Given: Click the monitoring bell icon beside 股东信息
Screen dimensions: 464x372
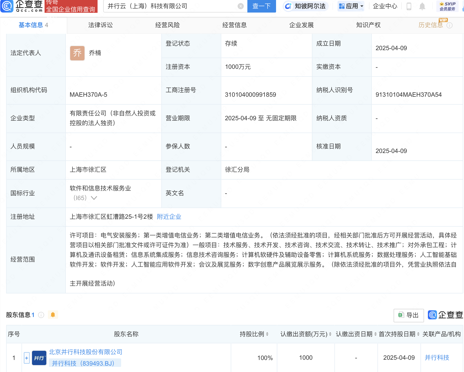Looking at the screenshot, I should coord(53,315).
